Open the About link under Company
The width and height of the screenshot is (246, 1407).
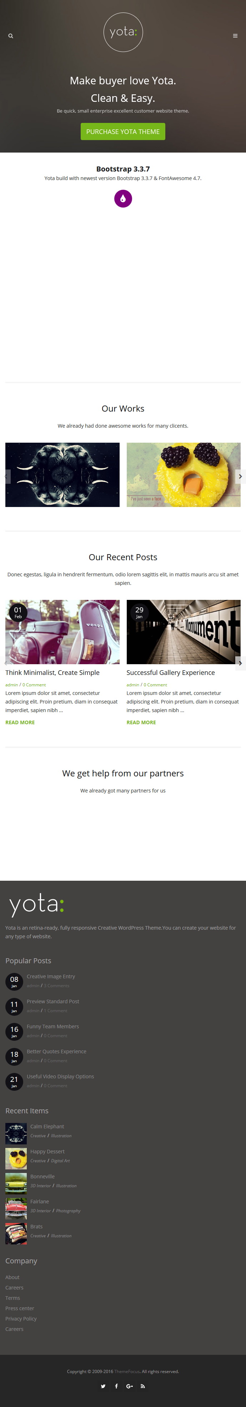(x=12, y=1277)
